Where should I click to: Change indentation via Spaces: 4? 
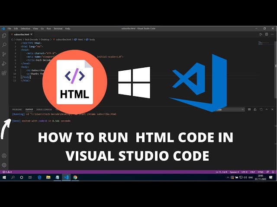(x=234, y=172)
